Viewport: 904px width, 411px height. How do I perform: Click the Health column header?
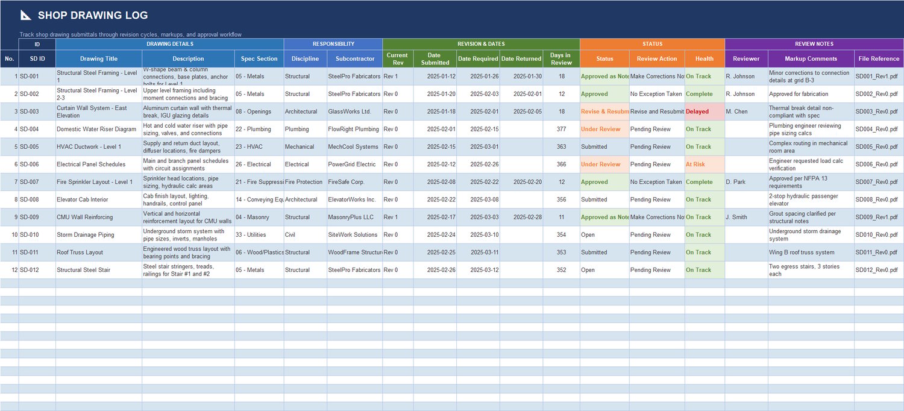[705, 58]
